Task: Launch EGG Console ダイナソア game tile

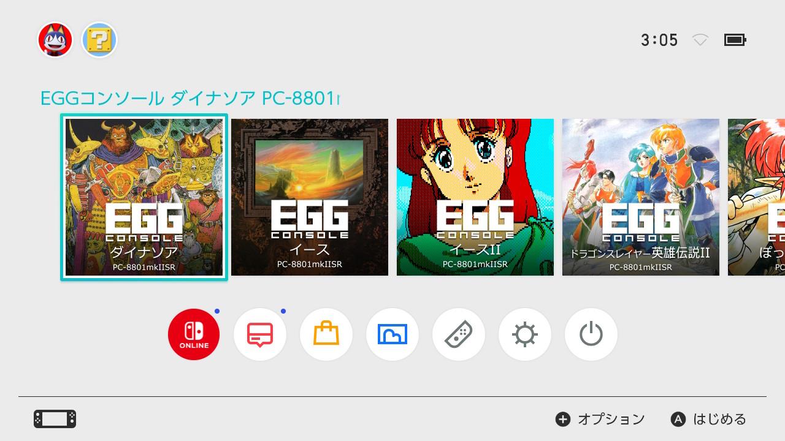Action: point(144,197)
